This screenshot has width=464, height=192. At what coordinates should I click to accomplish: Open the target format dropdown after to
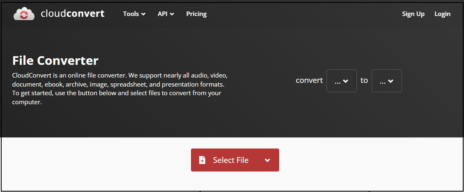tap(387, 81)
